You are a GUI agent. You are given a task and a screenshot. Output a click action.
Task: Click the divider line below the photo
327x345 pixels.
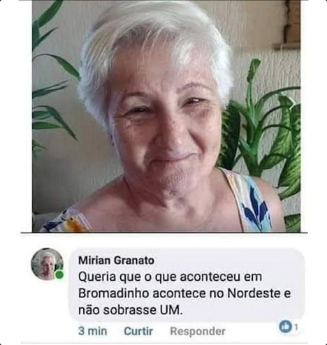[164, 233]
